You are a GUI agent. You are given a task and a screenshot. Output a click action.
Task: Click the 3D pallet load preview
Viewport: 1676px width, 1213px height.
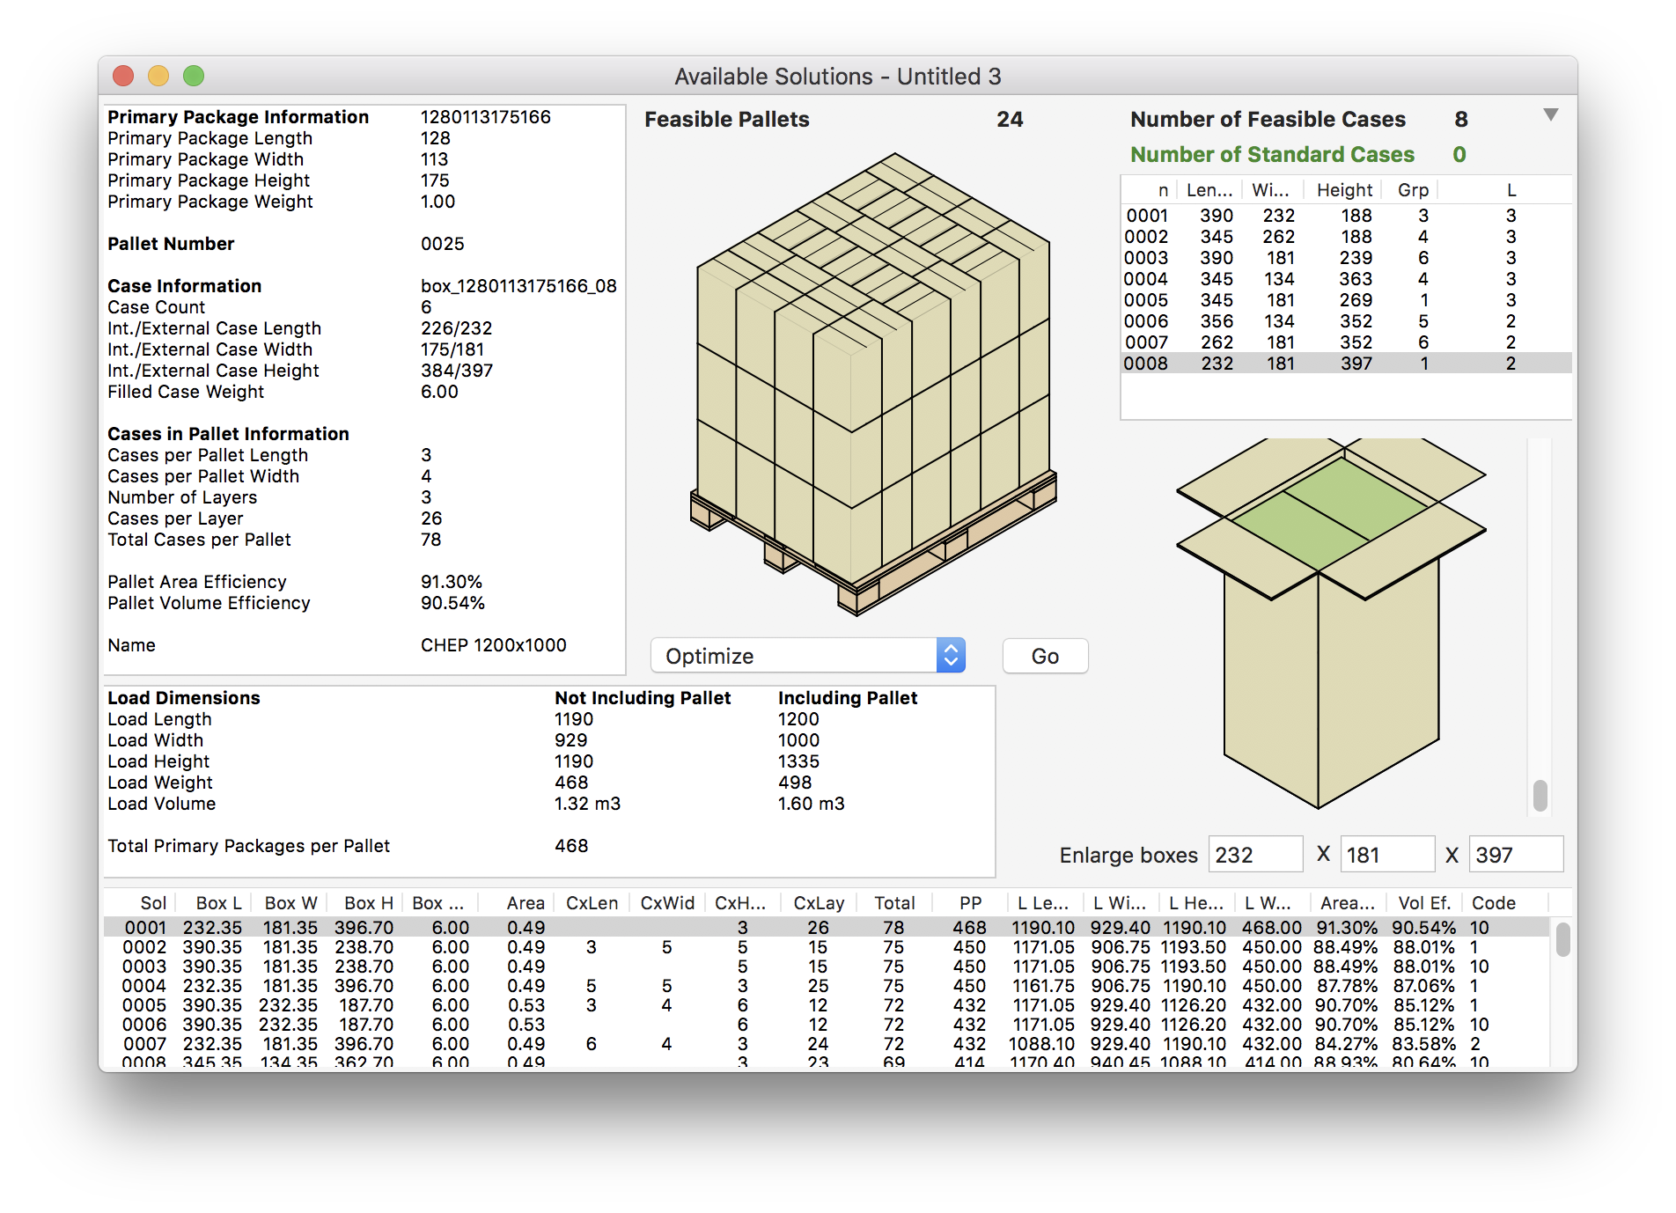[x=873, y=384]
